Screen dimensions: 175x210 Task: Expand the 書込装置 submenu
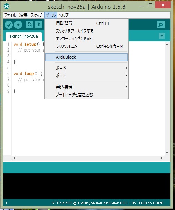coord(86,87)
